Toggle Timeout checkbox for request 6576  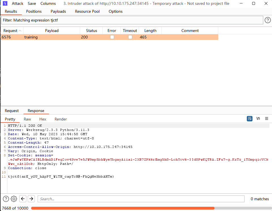coord(130,37)
